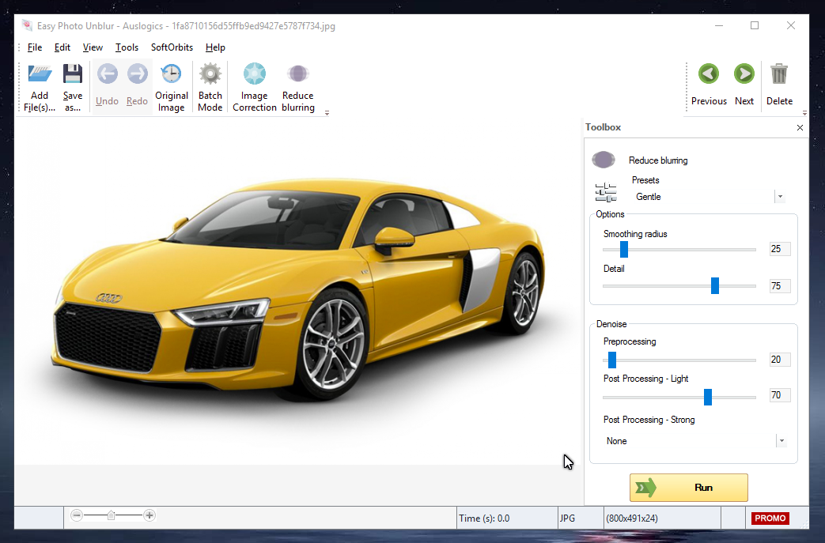Viewport: 825px width, 543px height.
Task: Show the Original Image
Action: point(171,87)
